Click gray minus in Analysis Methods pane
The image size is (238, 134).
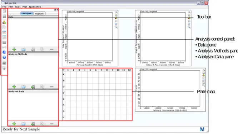click(x=51, y=86)
